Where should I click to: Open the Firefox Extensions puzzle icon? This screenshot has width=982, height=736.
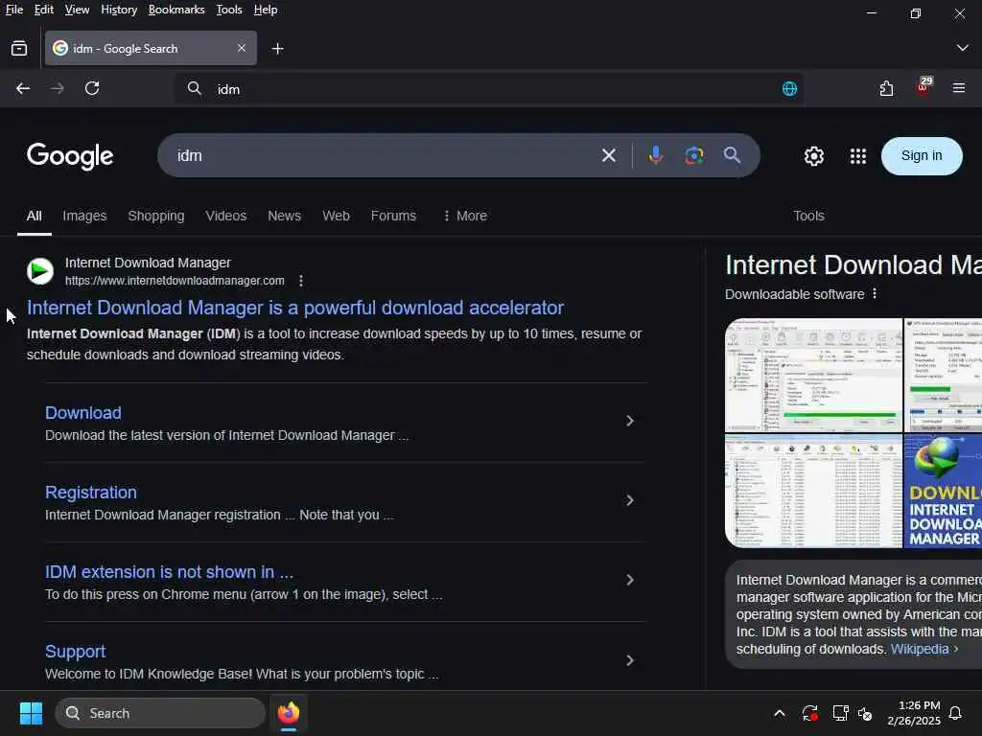(886, 88)
